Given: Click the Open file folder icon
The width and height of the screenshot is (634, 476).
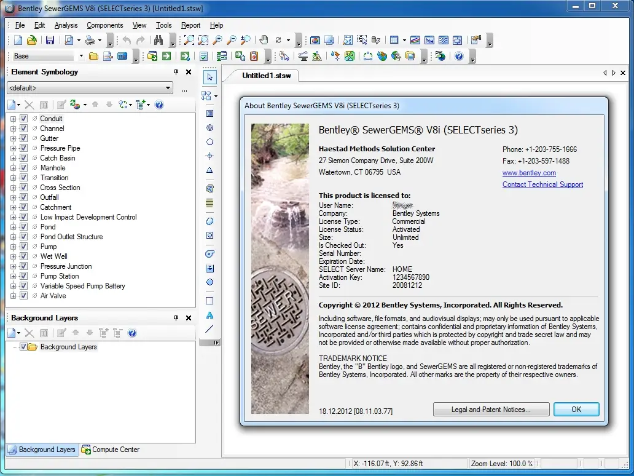Looking at the screenshot, I should click(32, 41).
